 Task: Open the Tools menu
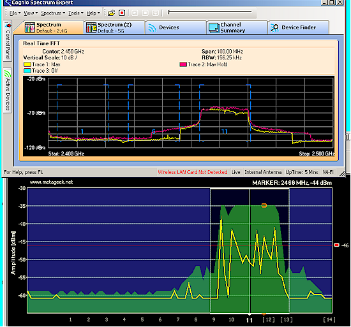76,13
